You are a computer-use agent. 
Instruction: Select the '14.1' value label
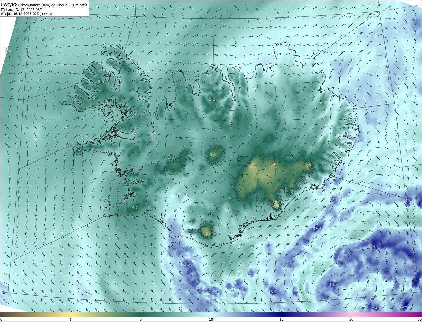(x=377, y=308)
